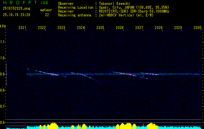The width and height of the screenshot is (204, 129).
Task: Click the yellow signal peak below 2326
Action: tap(126, 126)
